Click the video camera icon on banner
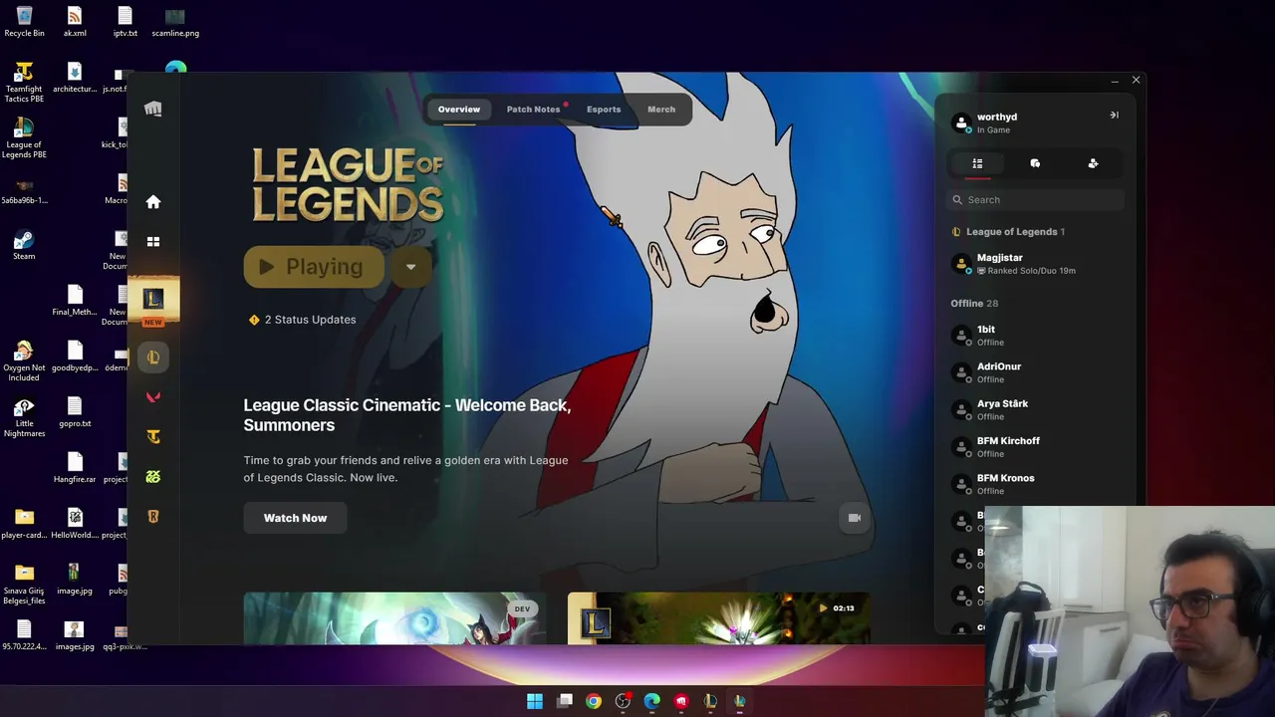Viewport: 1275px width, 717px height. (x=854, y=518)
